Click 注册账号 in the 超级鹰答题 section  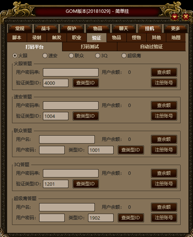pyautogui.click(x=164, y=218)
